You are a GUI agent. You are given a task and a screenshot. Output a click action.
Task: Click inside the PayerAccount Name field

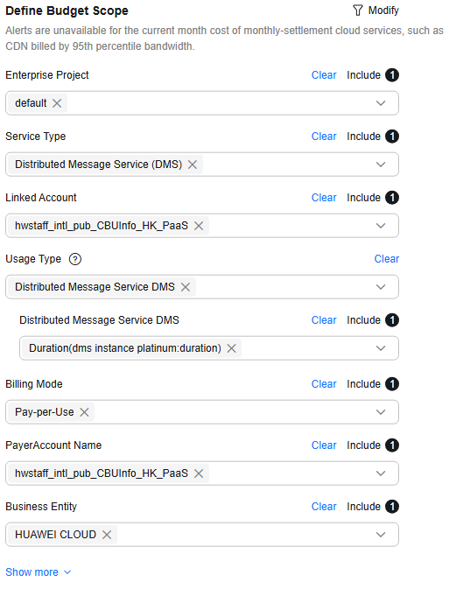pos(202,473)
